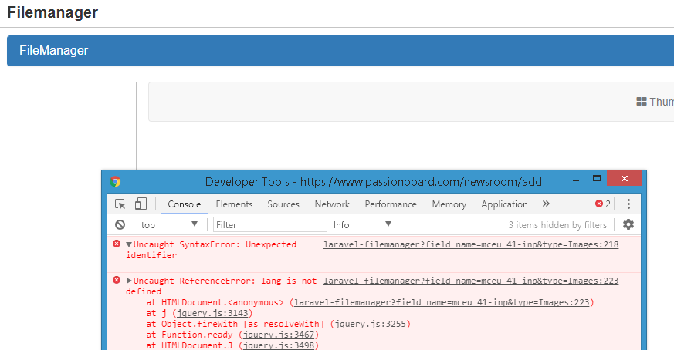Switch to the Sources tab
This screenshot has height=350, width=674.
[283, 204]
